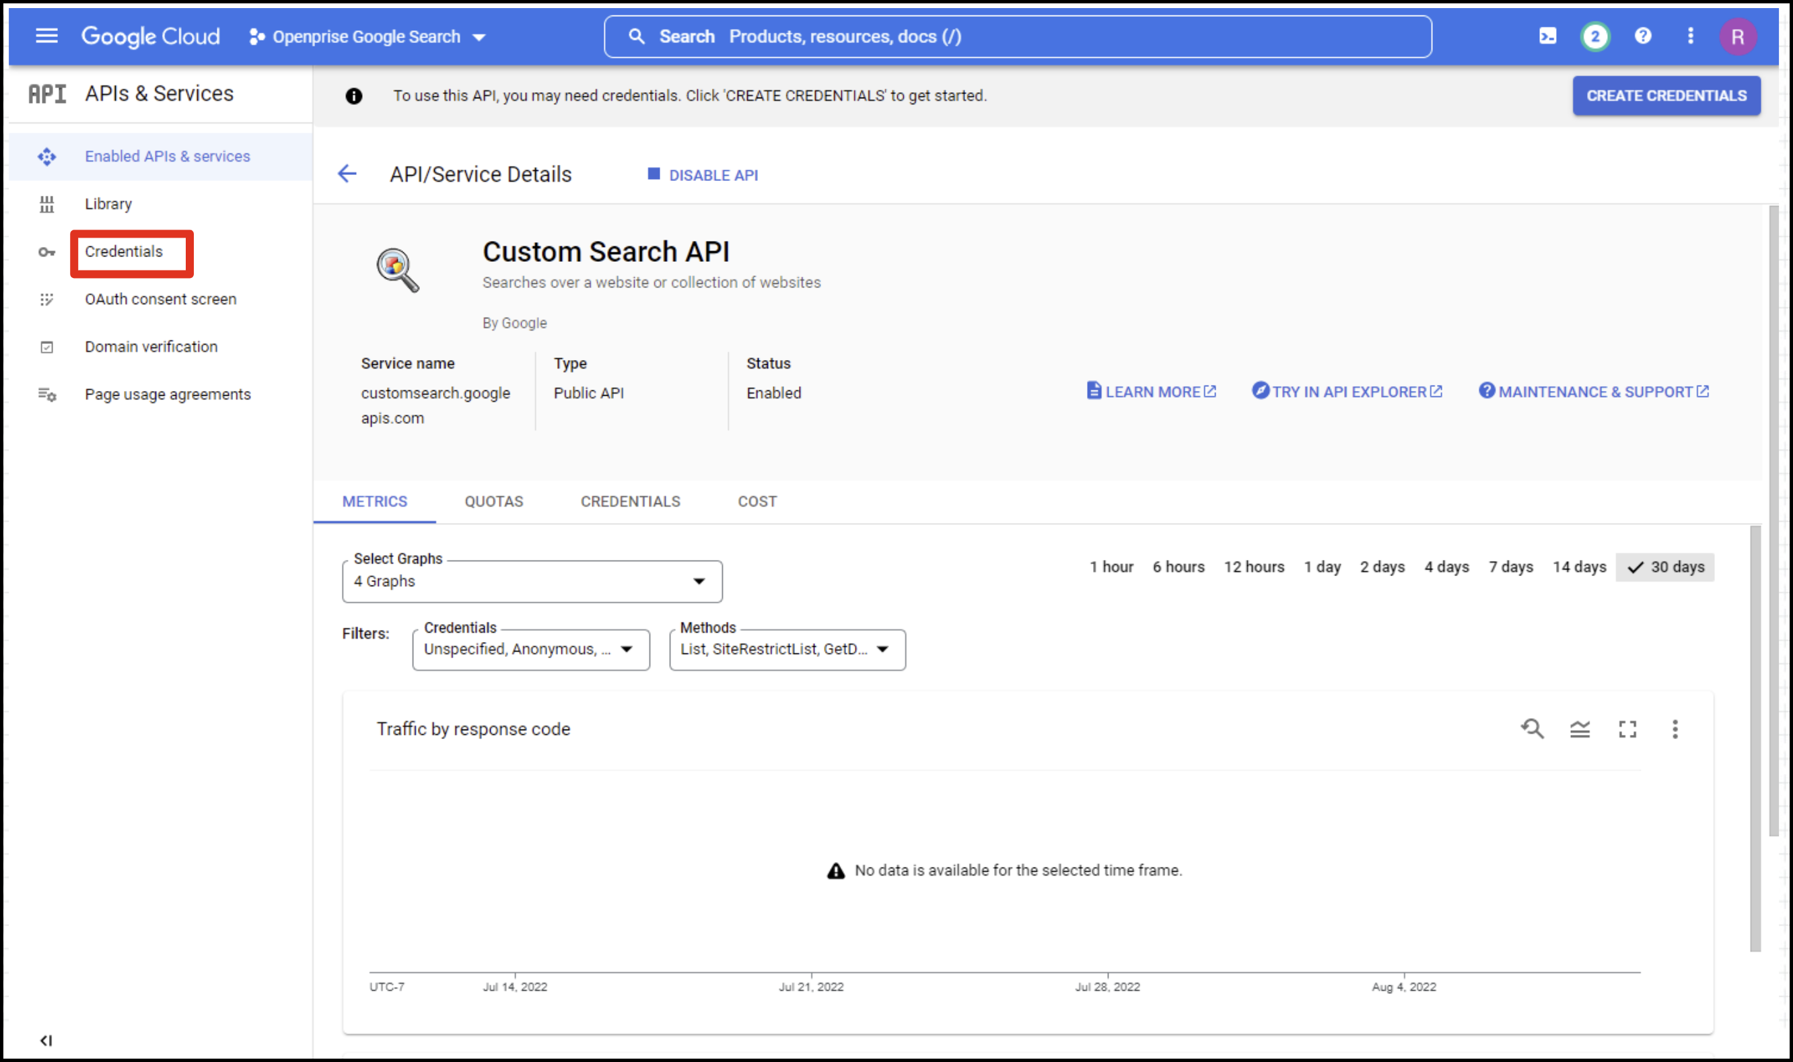Click the 'Public API' type value

(x=588, y=393)
